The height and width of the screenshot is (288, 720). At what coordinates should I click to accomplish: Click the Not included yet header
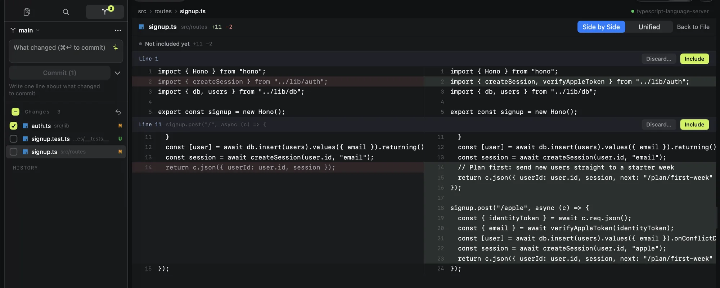[167, 44]
